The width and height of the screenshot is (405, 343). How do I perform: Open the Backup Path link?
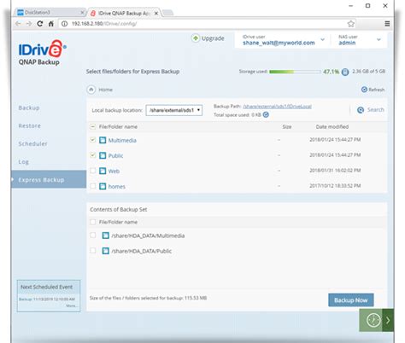pyautogui.click(x=277, y=107)
